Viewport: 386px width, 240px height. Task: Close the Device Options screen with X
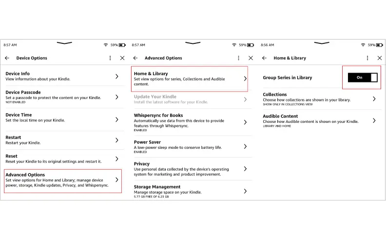pyautogui.click(x=122, y=58)
